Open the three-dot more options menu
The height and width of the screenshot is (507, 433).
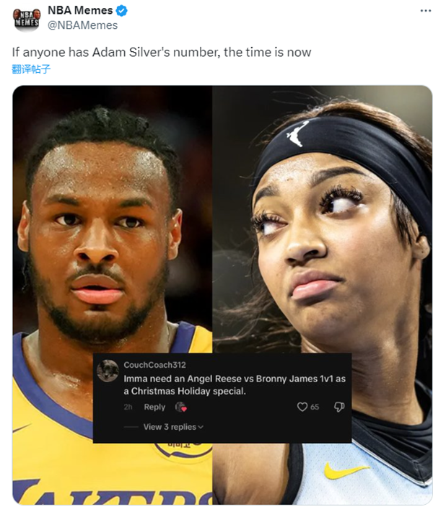(x=426, y=11)
